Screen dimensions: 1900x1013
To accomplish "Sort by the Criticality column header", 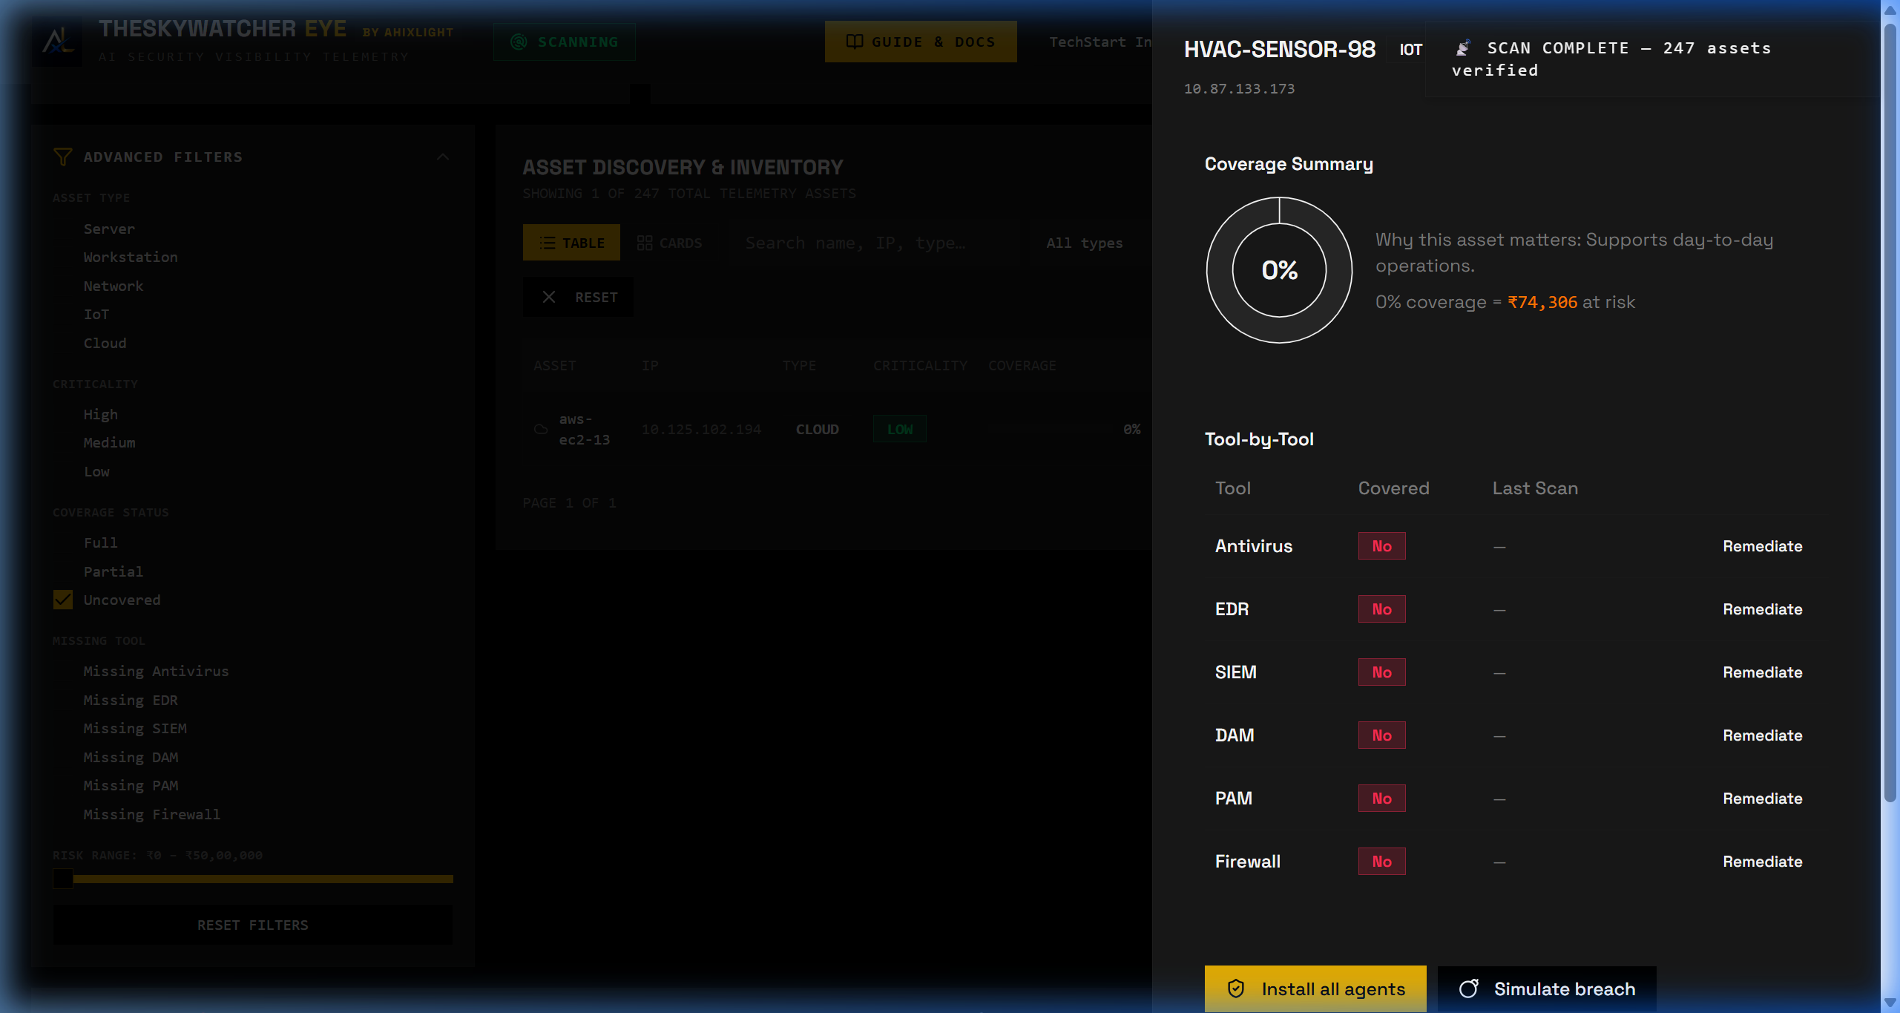I will (x=920, y=365).
